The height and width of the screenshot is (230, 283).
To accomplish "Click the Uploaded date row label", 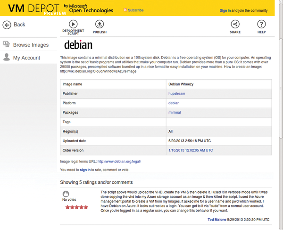I will (x=74, y=141).
